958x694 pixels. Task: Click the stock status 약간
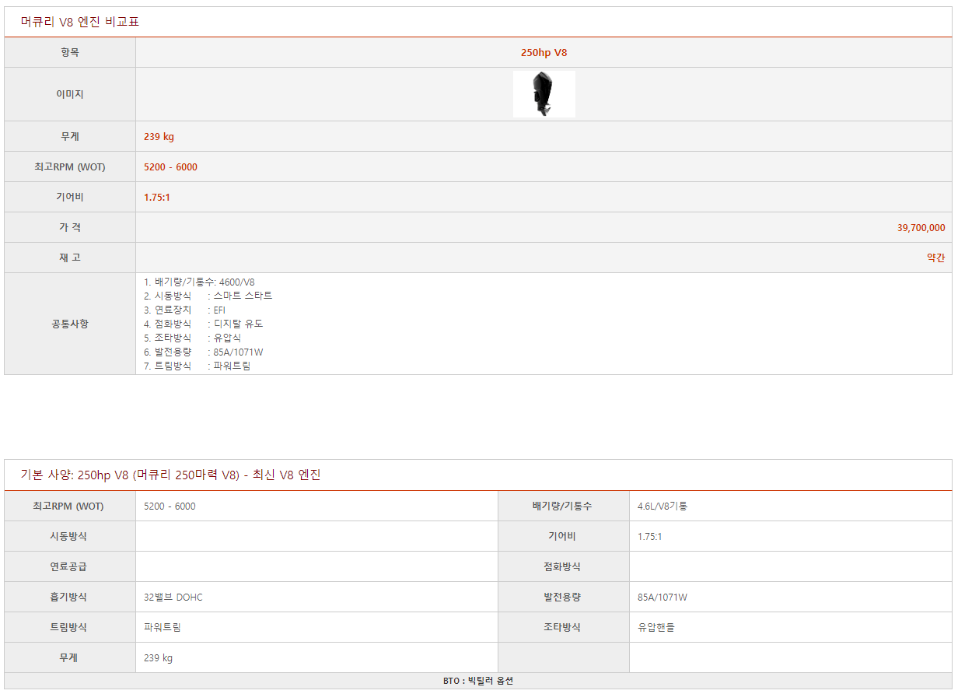tap(936, 258)
